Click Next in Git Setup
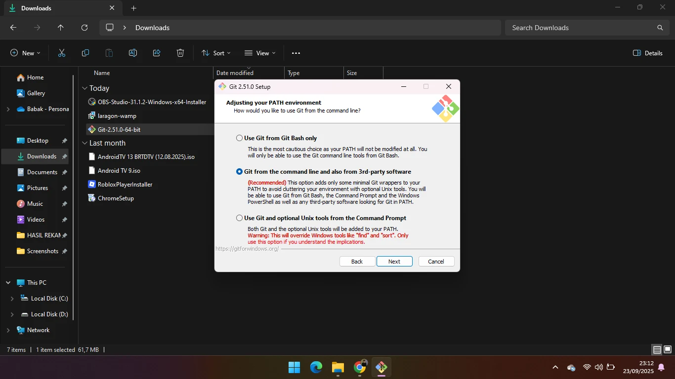Viewport: 675px width, 379px height. point(394,262)
